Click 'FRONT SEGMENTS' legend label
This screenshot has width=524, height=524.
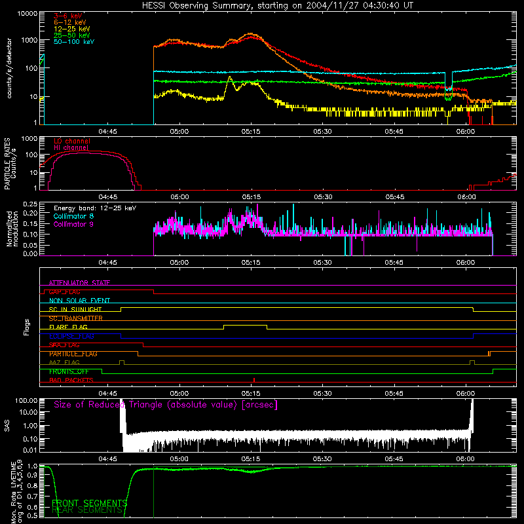(89, 503)
